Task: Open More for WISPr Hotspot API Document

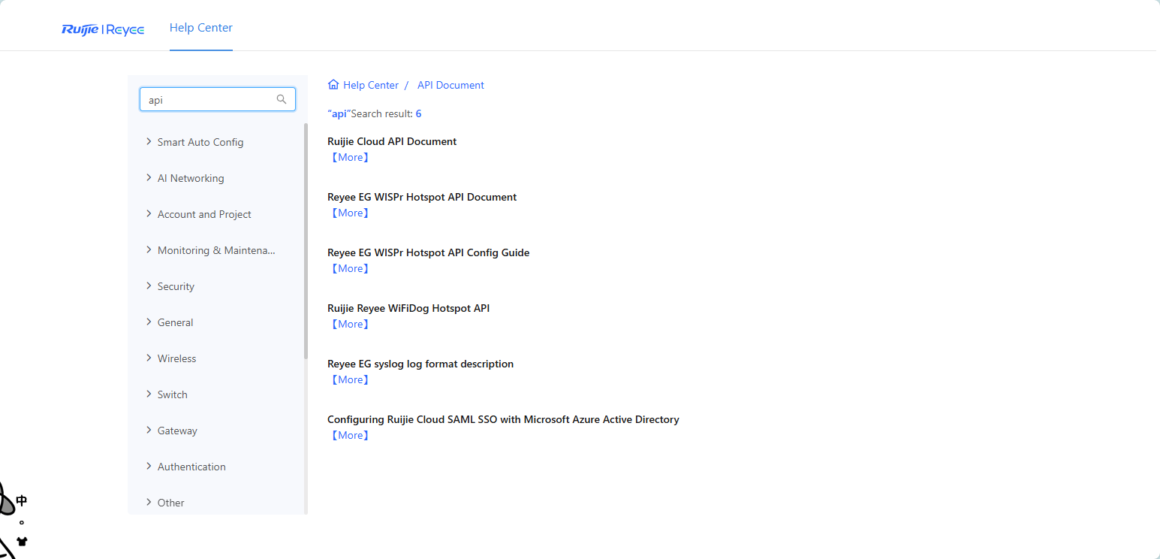Action: 350,213
